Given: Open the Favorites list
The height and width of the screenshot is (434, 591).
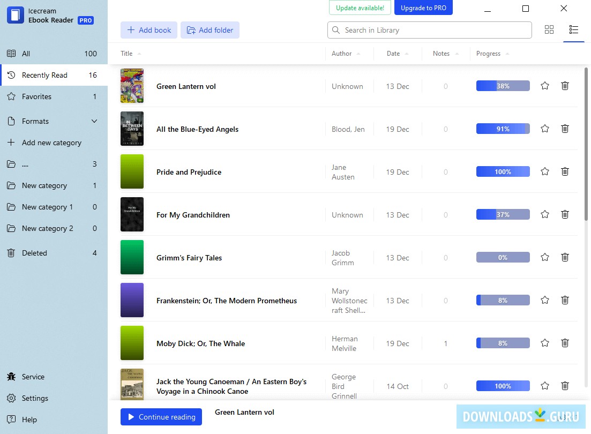Looking at the screenshot, I should [x=54, y=96].
